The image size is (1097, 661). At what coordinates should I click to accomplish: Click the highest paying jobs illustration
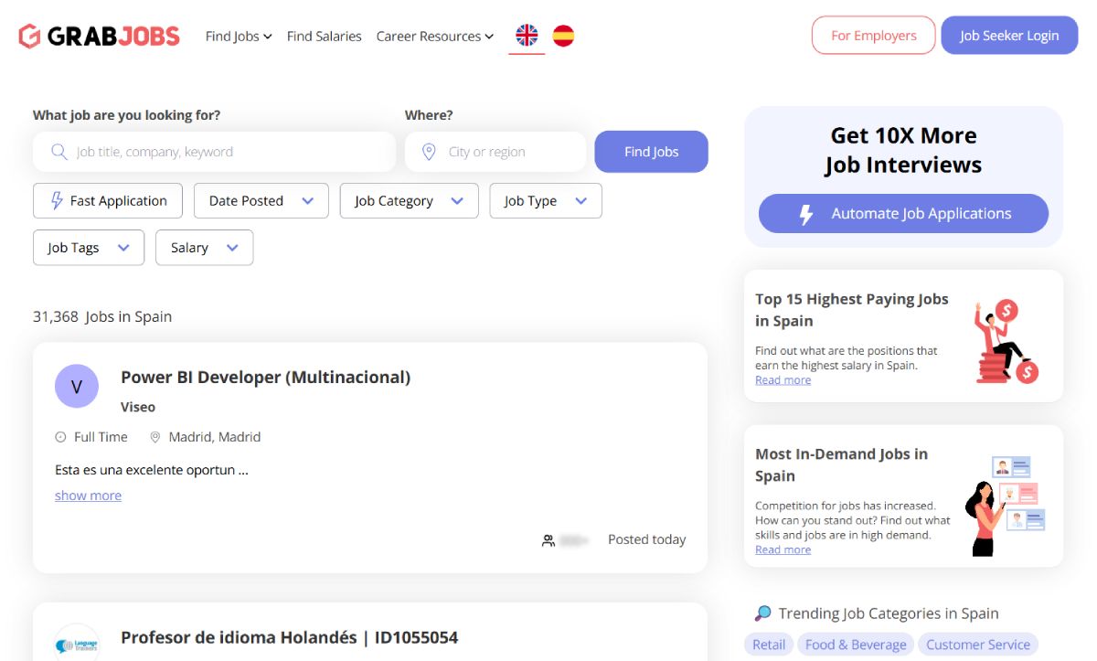(1006, 341)
